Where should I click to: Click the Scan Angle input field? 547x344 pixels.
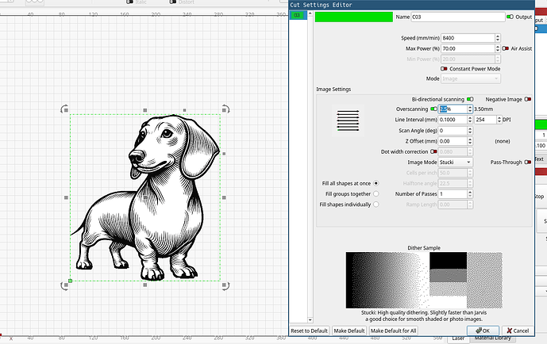click(453, 131)
